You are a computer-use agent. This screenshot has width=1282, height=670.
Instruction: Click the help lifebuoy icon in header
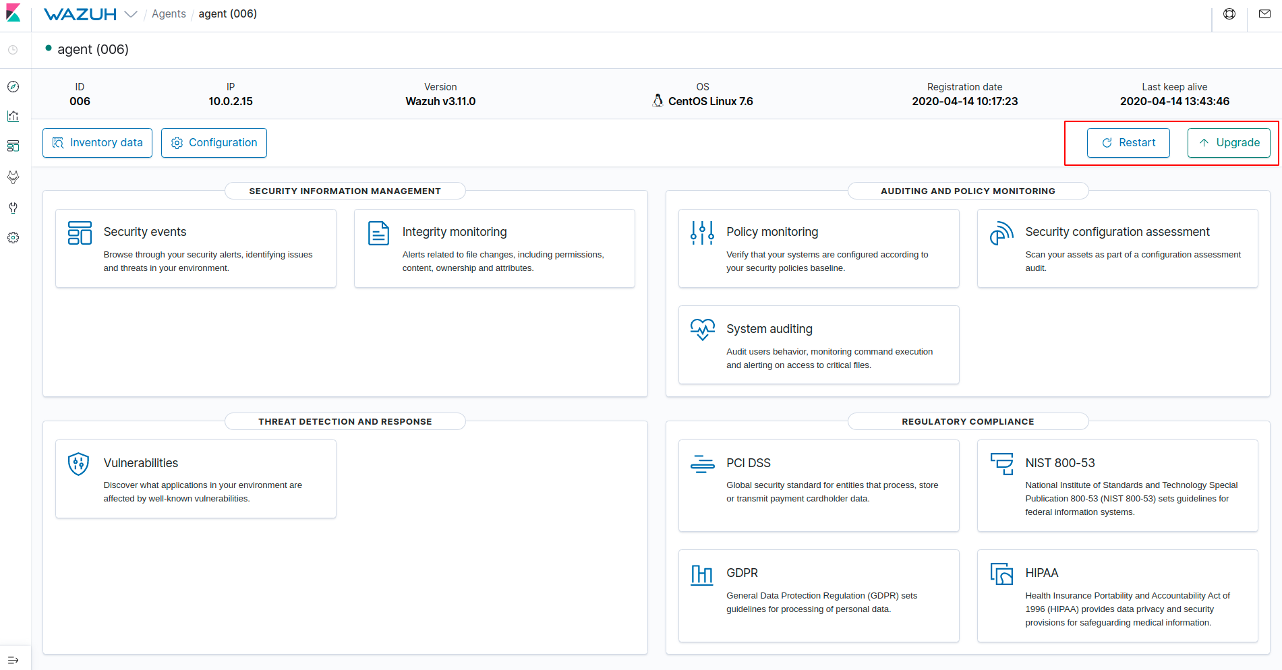1229,14
